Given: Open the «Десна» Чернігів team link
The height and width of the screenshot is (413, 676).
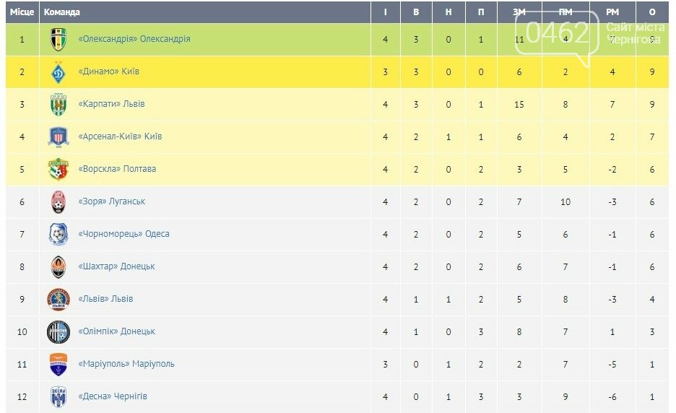Looking at the screenshot, I should 113,396.
